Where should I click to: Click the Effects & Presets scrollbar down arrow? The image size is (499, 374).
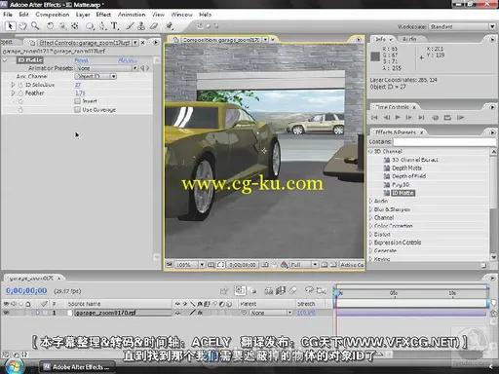(x=494, y=257)
